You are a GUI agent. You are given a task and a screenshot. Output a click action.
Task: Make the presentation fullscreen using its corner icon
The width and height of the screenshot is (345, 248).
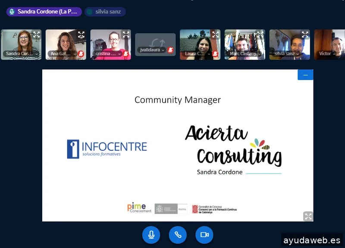tap(308, 216)
